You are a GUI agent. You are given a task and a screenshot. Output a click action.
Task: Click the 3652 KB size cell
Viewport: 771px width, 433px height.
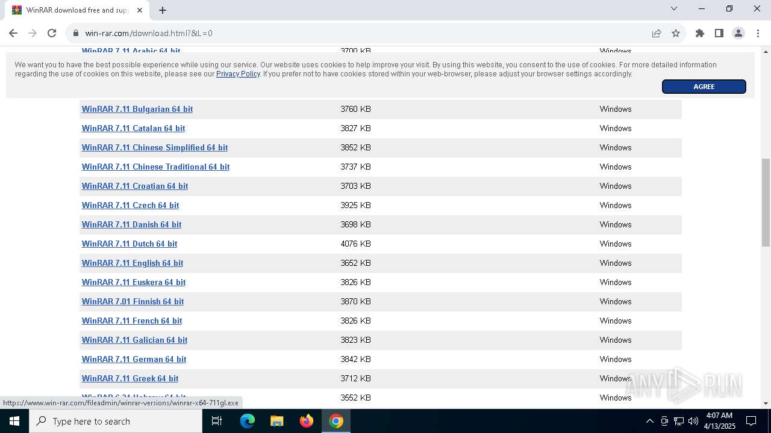click(x=355, y=263)
